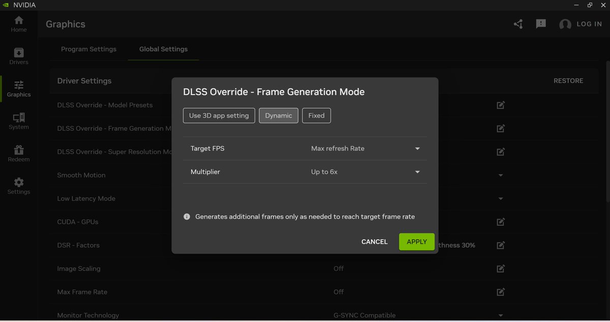Open the Drivers section in sidebar
This screenshot has width=610, height=322.
coord(19,56)
